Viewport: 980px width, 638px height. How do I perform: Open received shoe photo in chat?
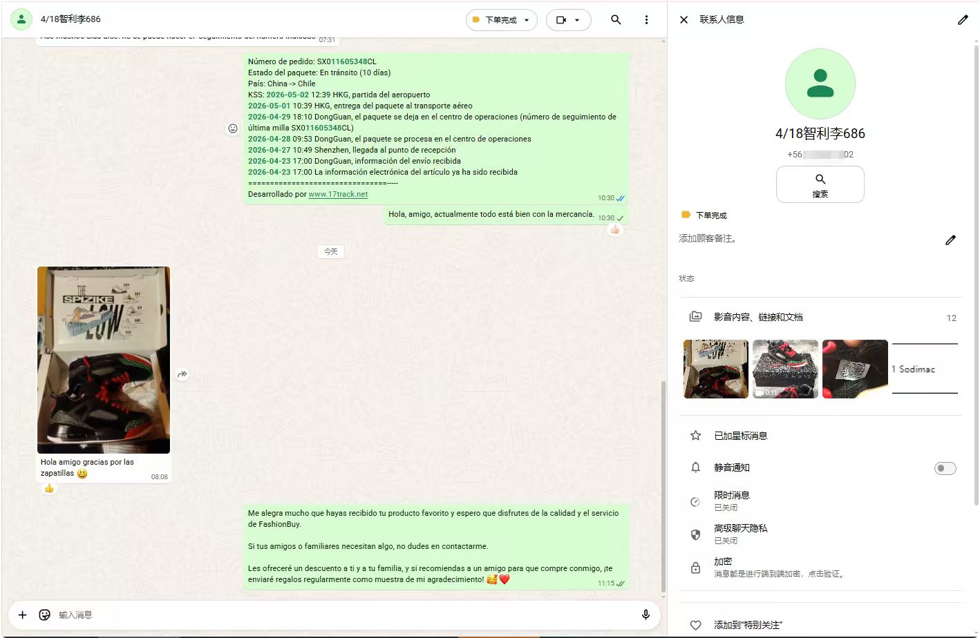click(x=104, y=360)
